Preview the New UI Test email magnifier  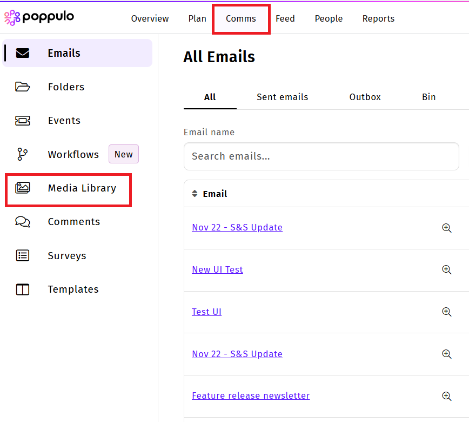(446, 269)
